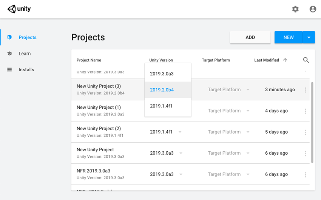Click the ADD button
This screenshot has height=200, width=321.
point(250,37)
